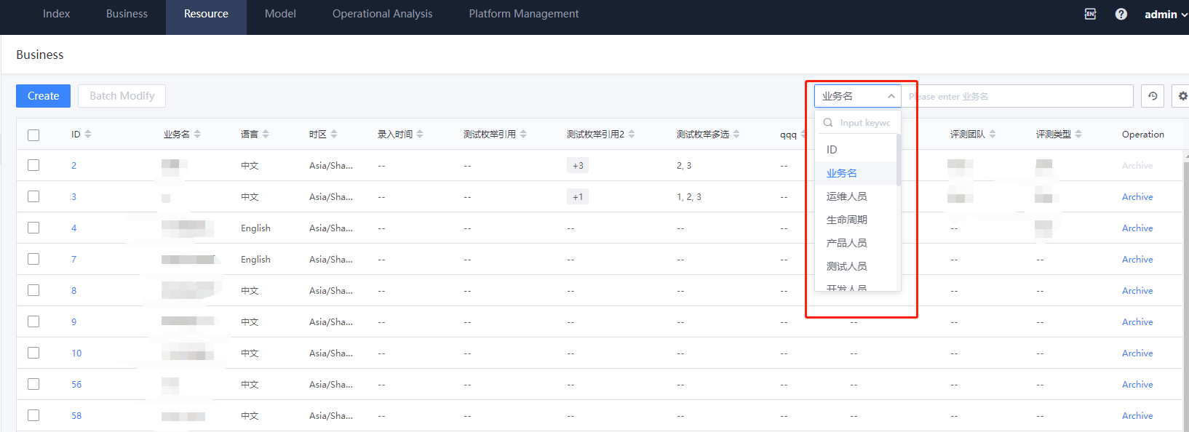This screenshot has height=432, width=1189.
Task: Click the blue Create button
Action: click(x=43, y=96)
